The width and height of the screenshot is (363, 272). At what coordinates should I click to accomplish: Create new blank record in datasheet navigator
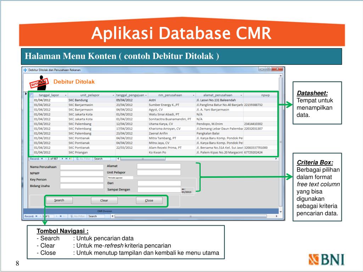click(x=71, y=159)
